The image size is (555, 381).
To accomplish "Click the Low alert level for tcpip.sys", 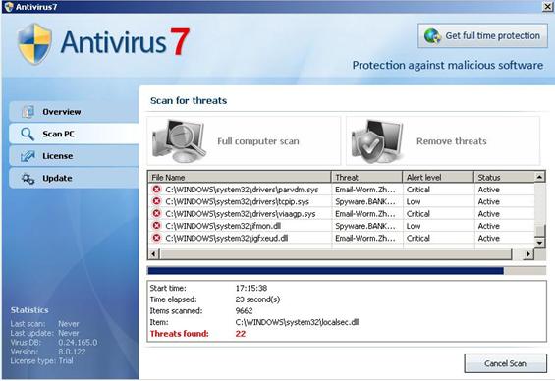I will point(414,201).
